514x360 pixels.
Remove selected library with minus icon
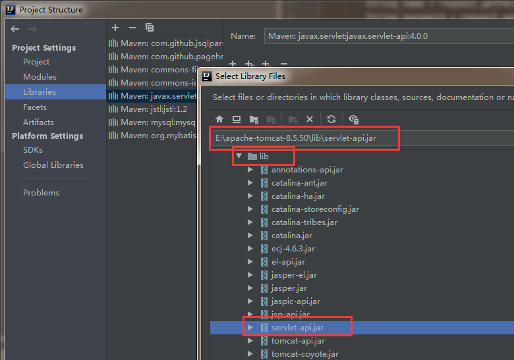[x=132, y=28]
